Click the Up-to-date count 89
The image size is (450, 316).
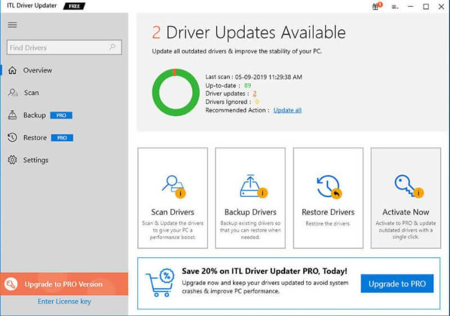pyautogui.click(x=247, y=85)
